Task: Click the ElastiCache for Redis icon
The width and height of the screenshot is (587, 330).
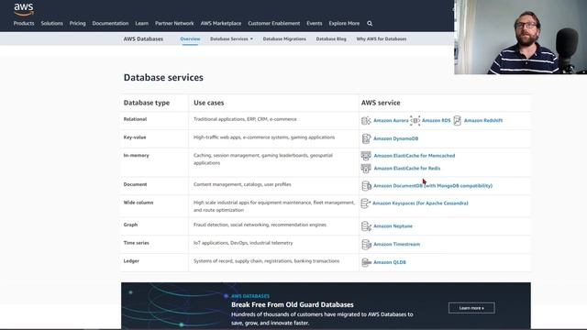Action: 366,169
